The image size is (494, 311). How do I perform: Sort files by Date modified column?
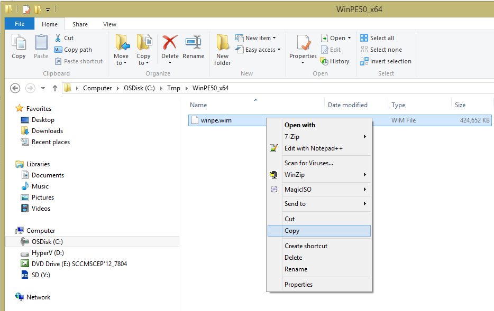click(347, 105)
